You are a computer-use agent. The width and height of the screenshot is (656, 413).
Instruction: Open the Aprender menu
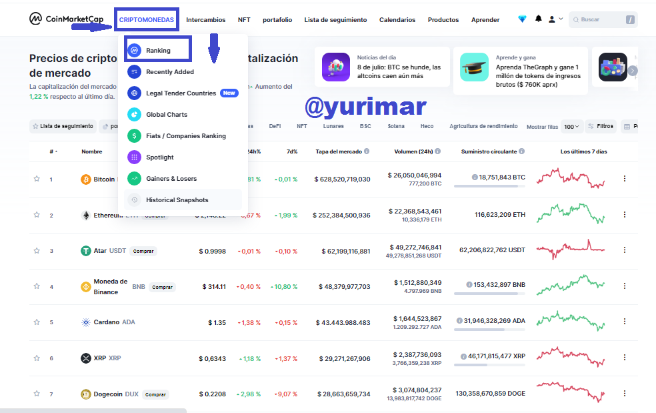(x=485, y=20)
